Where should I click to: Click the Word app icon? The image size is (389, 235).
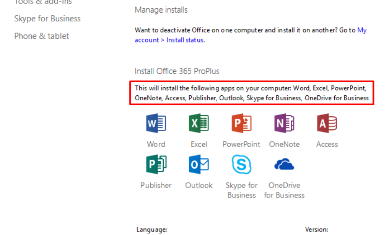(156, 123)
